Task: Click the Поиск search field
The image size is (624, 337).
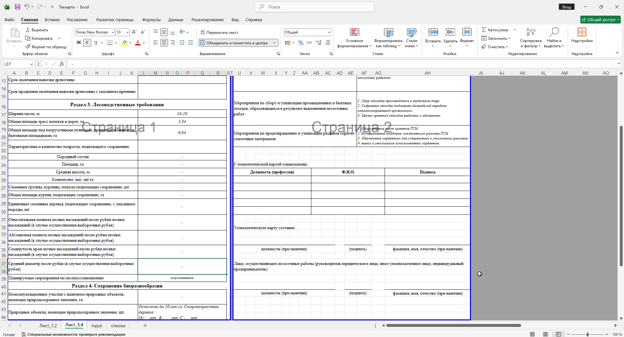Action: point(315,7)
